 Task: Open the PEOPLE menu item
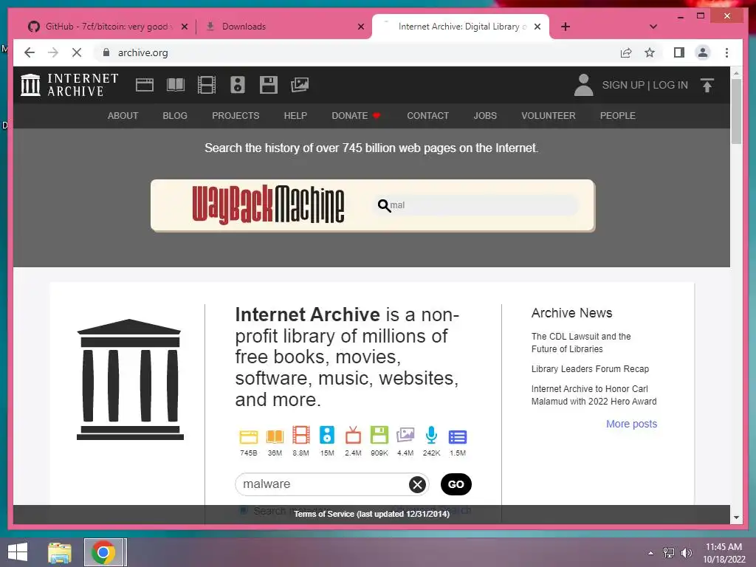click(x=618, y=116)
